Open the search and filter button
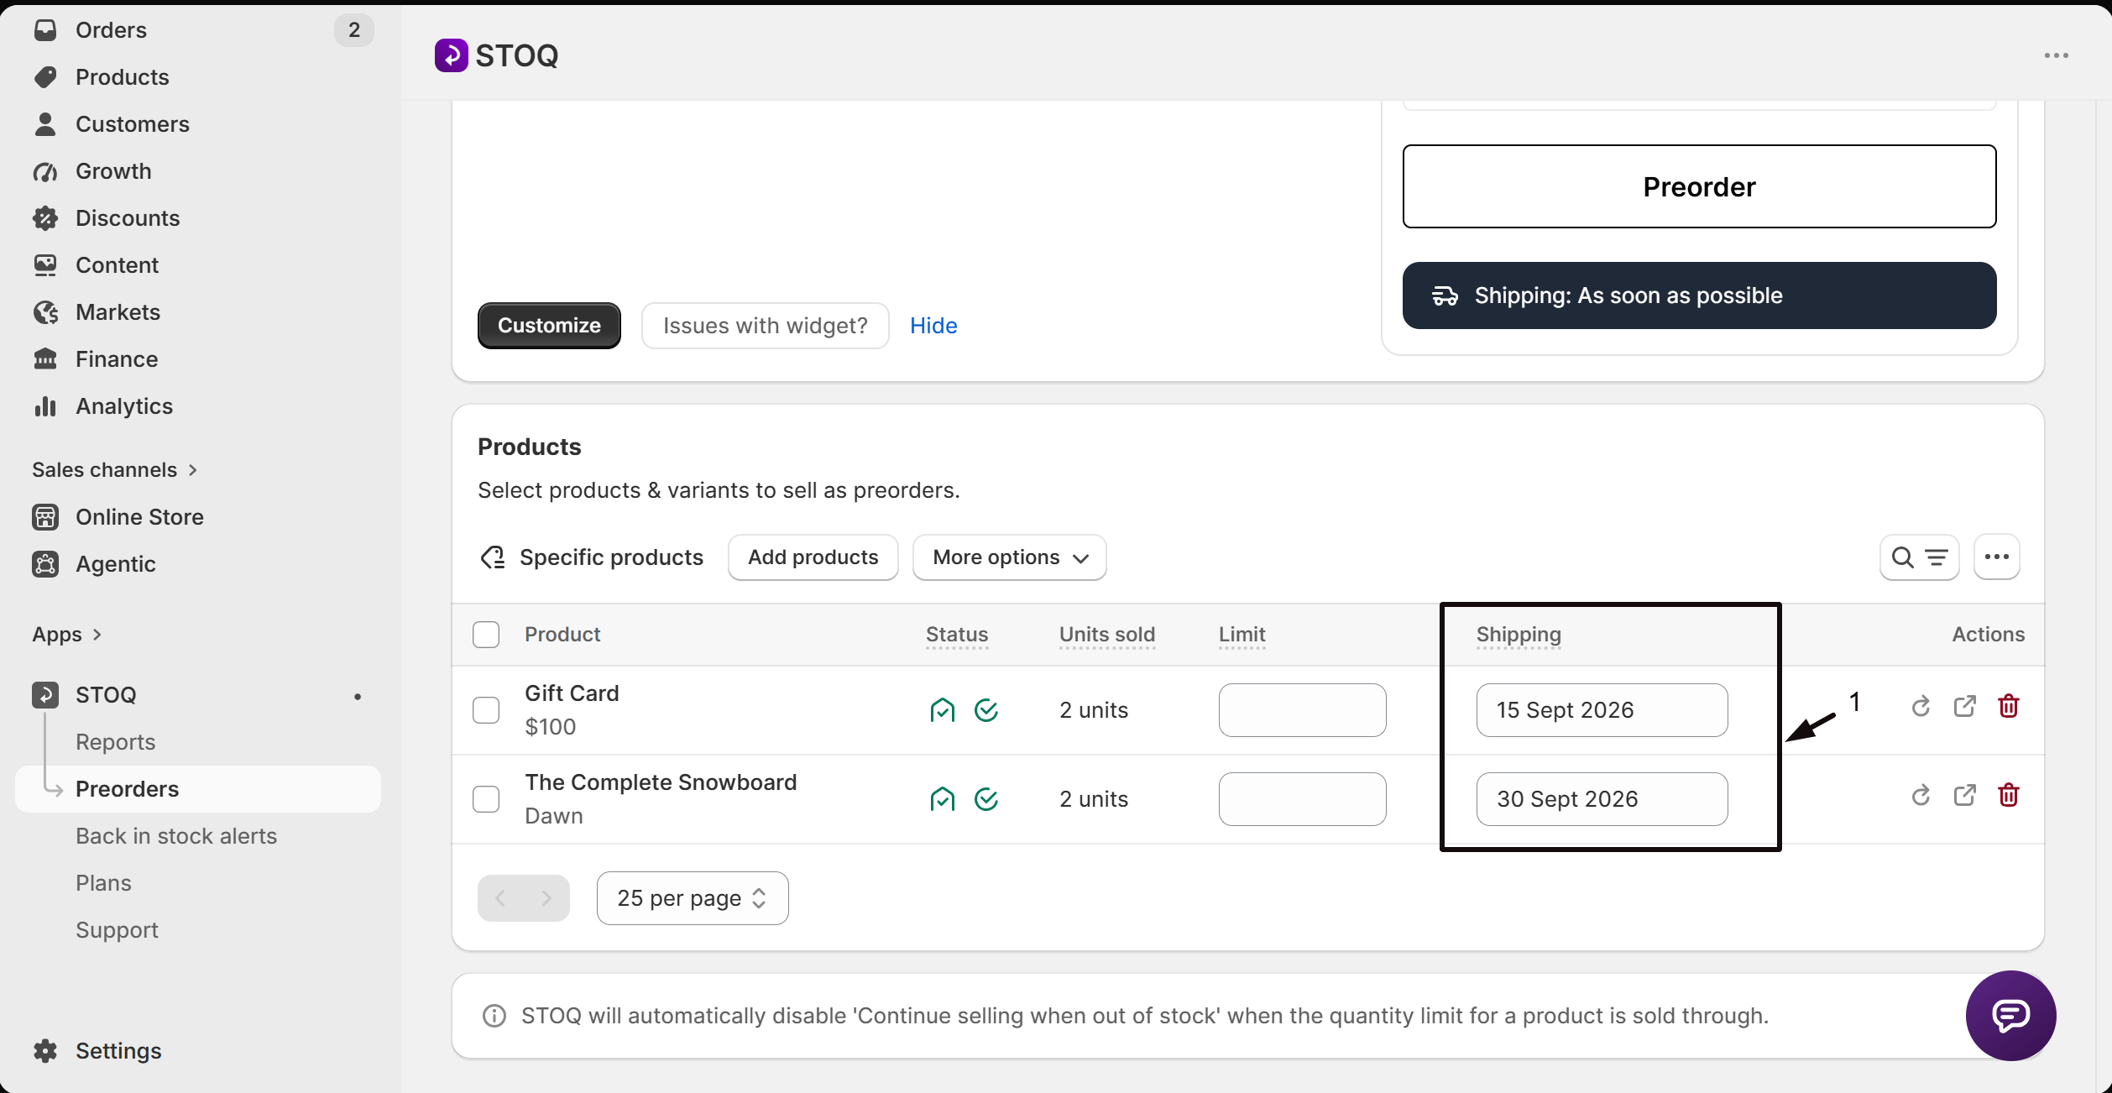Viewport: 2112px width, 1093px height. [1919, 557]
